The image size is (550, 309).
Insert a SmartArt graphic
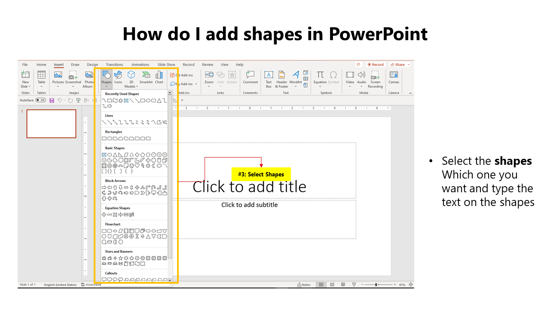coord(146,78)
